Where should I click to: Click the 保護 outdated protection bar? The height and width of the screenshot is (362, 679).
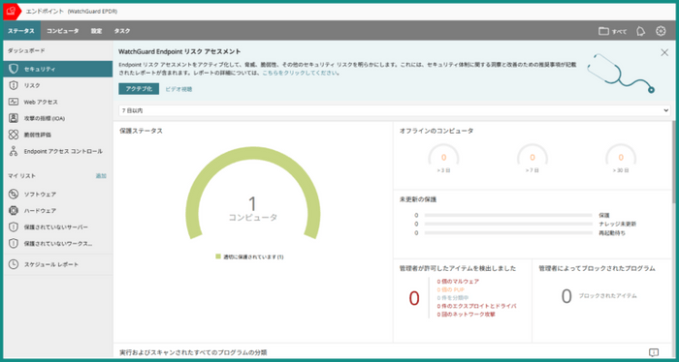508,215
